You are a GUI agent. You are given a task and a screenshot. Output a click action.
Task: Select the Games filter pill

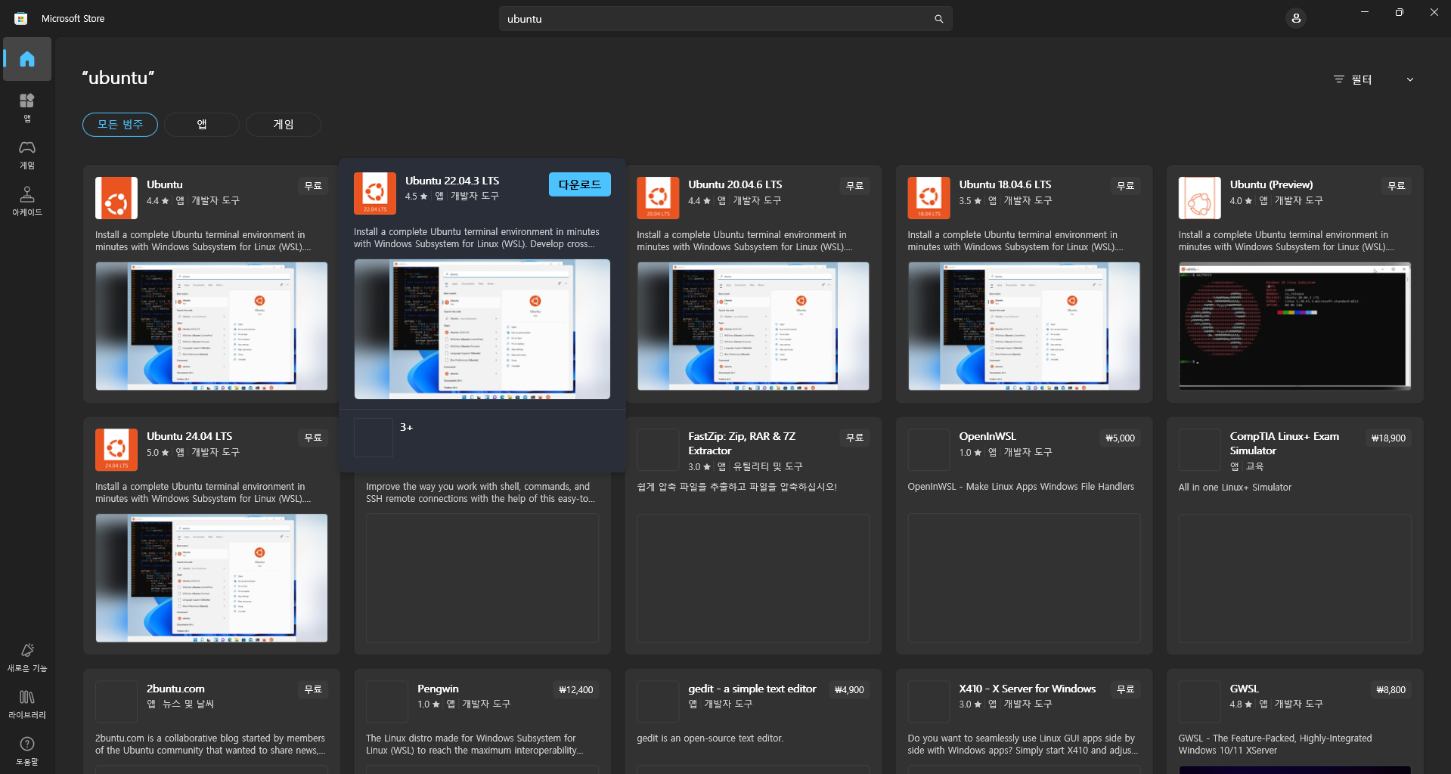click(284, 125)
